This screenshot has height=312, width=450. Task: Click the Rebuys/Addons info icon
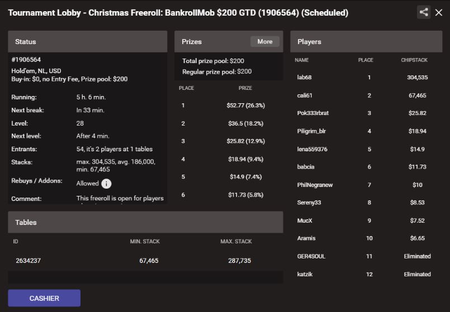coord(106,184)
